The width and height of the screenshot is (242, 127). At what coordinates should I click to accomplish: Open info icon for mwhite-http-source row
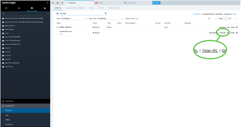point(237,33)
